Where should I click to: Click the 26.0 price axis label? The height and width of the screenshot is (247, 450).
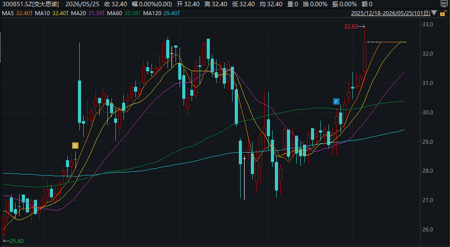tap(428, 229)
